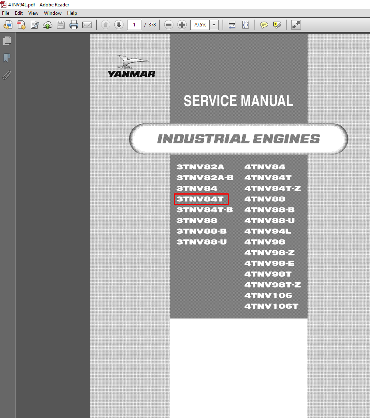This screenshot has height=418, width=370.
Task: Go to next page down arrow
Action: 119,25
